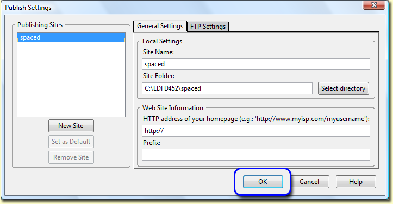Click the Cancel button

(x=309, y=182)
